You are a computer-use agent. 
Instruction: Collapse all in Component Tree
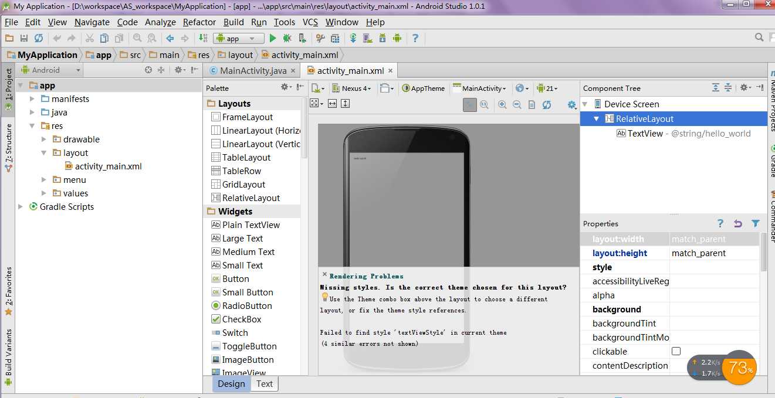click(728, 87)
